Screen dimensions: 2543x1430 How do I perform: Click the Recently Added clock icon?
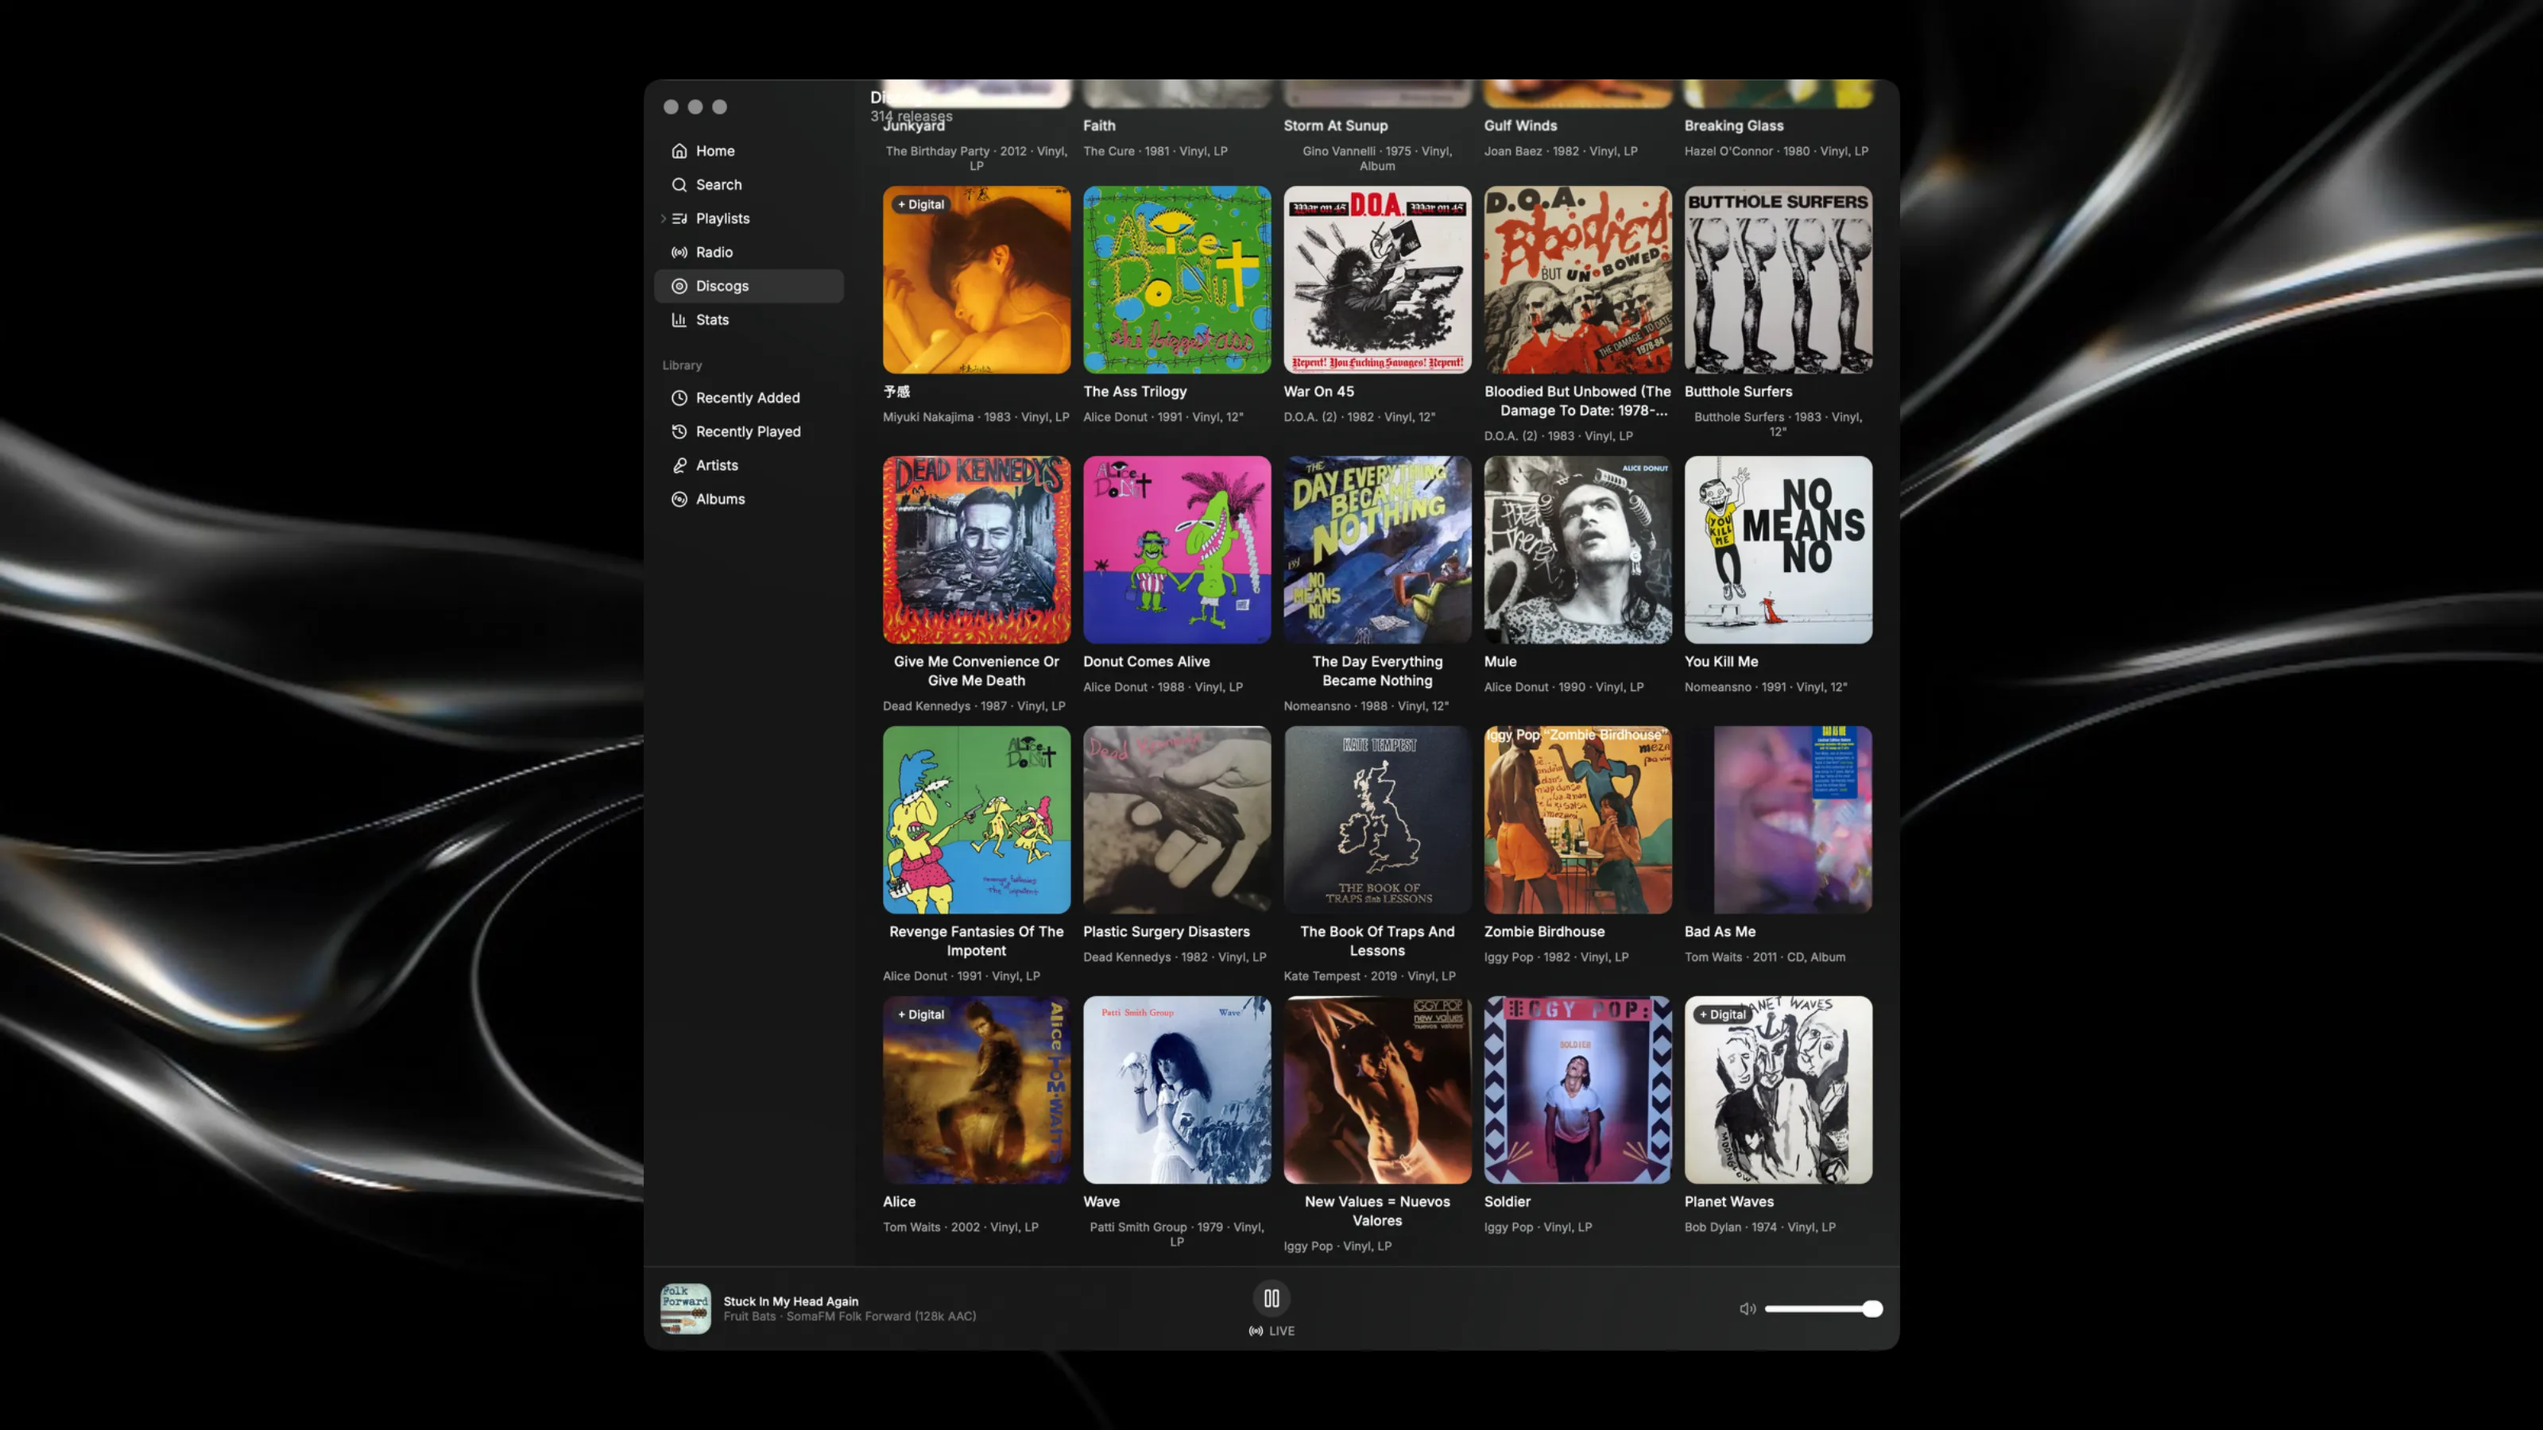point(679,398)
